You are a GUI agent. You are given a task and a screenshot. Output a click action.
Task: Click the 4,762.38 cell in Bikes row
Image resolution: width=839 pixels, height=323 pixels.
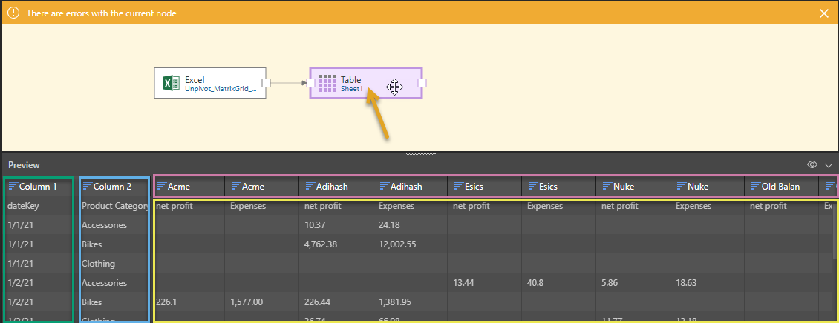322,244
